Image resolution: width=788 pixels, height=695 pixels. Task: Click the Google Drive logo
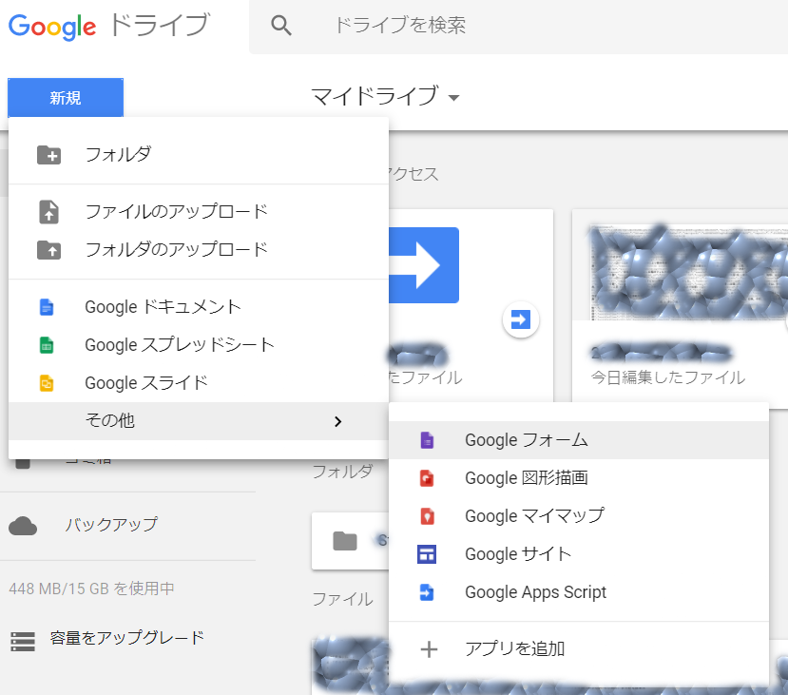coord(108,26)
